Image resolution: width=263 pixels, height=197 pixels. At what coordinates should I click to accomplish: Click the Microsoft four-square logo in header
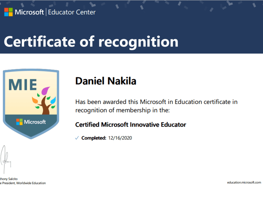[8, 12]
